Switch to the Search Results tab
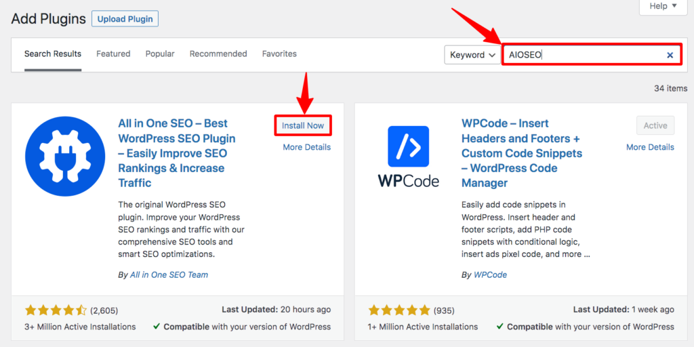 [53, 54]
